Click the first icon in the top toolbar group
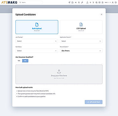The height and width of the screenshot is (116, 118). [x=69, y=3]
